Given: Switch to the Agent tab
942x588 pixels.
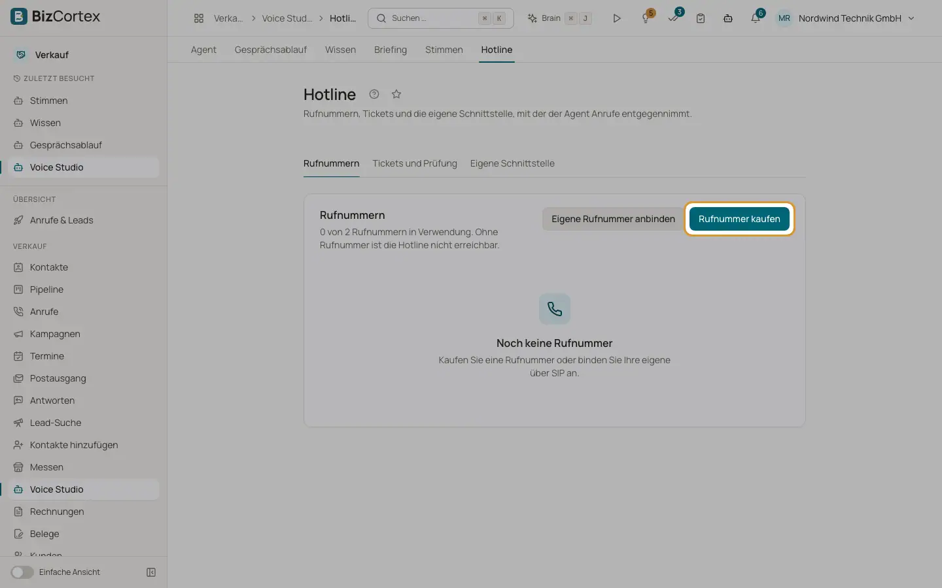Looking at the screenshot, I should 203,50.
